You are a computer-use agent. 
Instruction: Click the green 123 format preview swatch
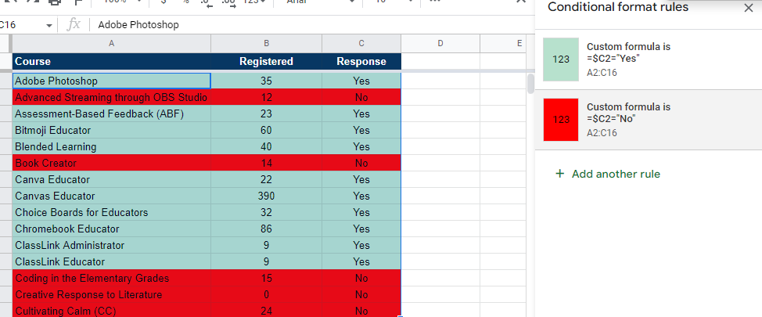(561, 59)
